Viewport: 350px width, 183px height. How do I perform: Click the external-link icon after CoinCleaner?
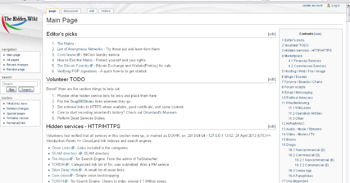point(79,55)
